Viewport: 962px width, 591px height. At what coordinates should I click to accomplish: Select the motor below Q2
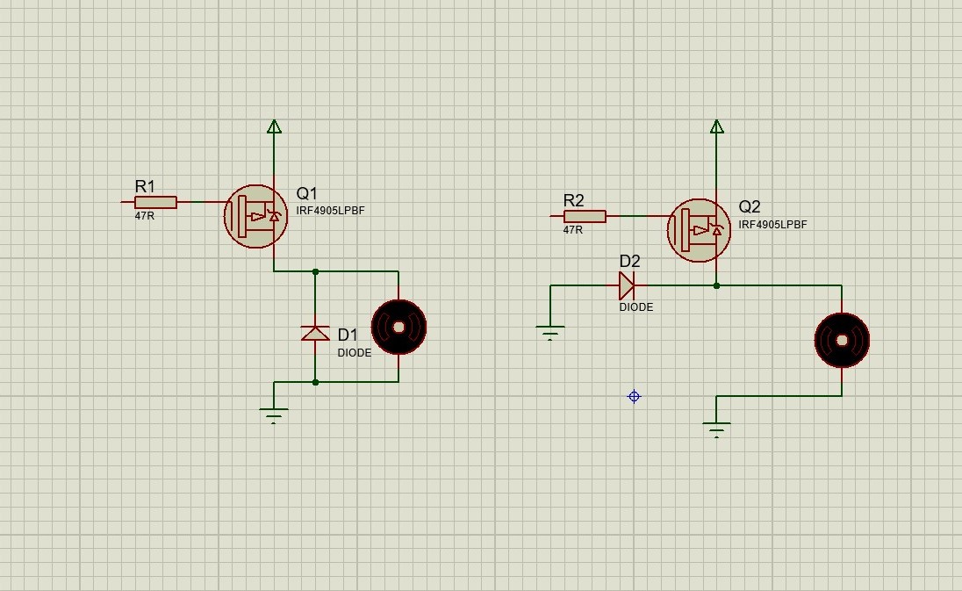[842, 341]
